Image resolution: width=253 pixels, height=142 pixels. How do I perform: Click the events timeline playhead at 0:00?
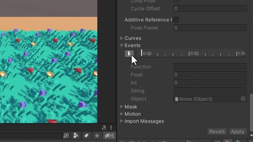coord(142,53)
